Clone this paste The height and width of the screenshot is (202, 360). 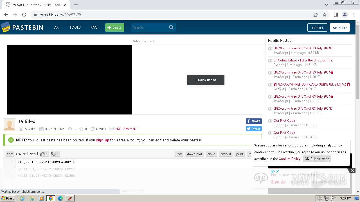point(211,154)
